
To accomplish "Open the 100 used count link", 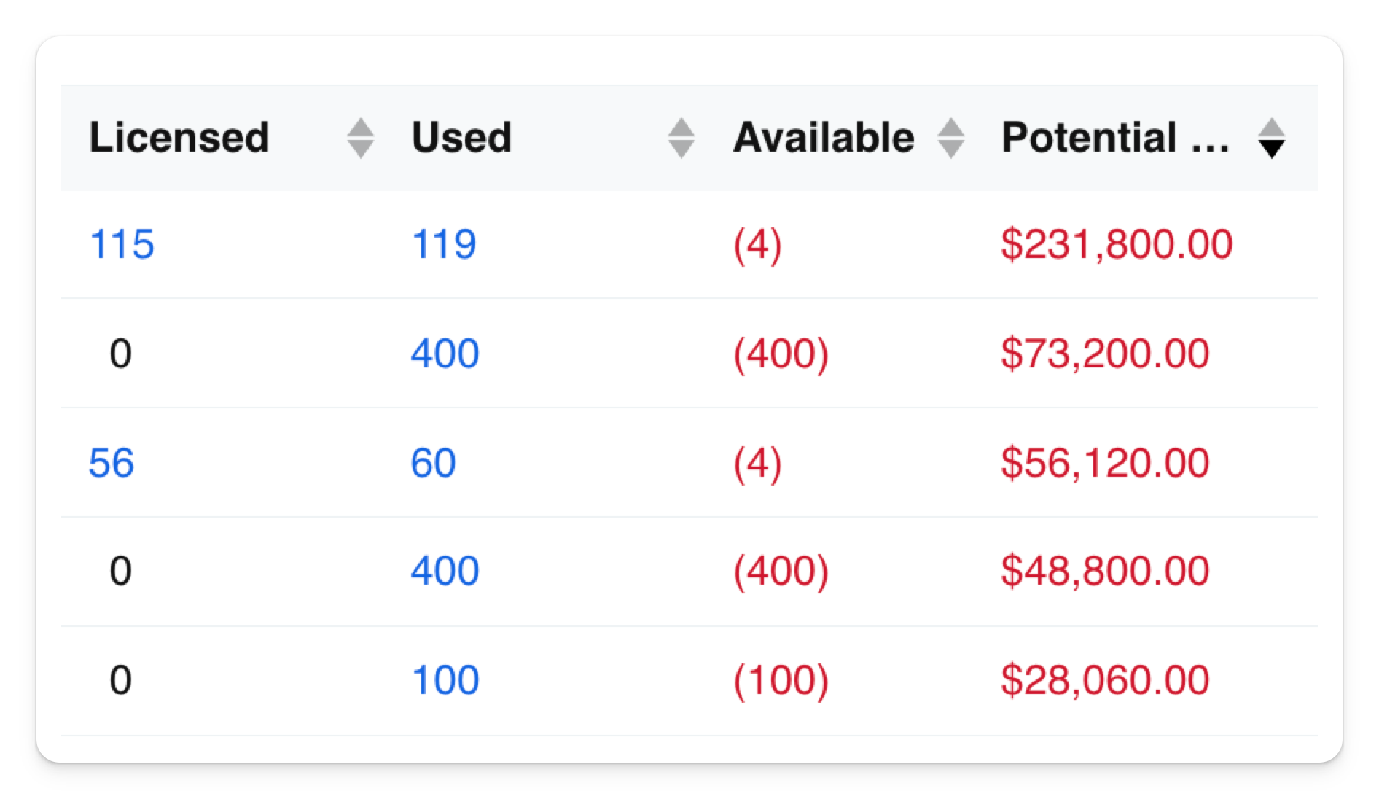I will [445, 680].
